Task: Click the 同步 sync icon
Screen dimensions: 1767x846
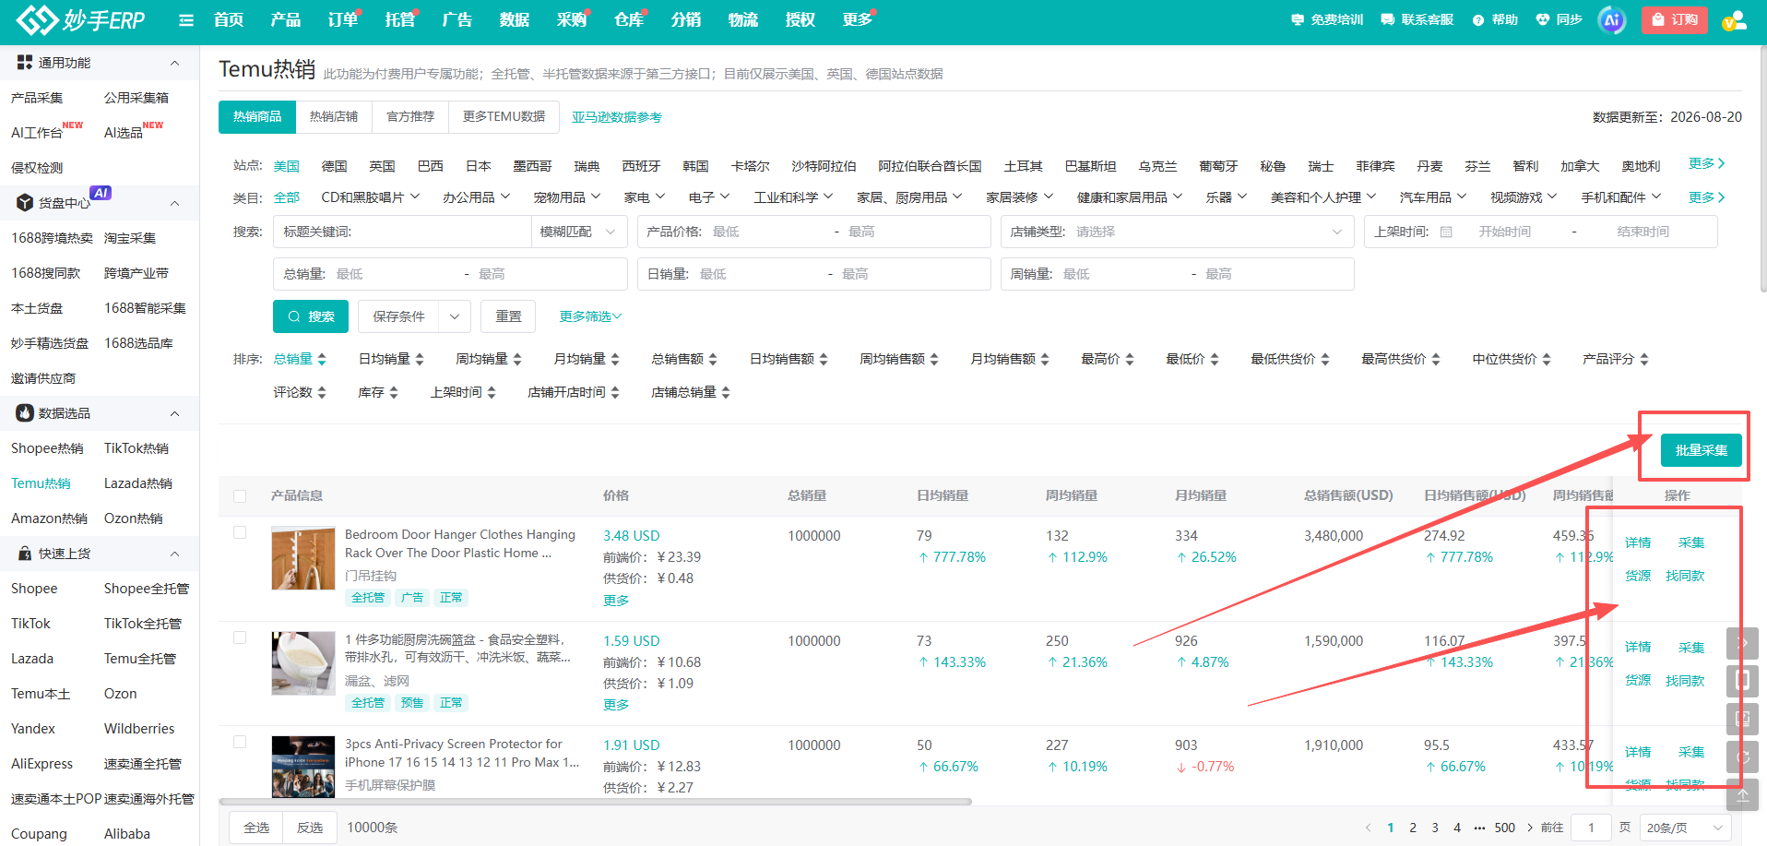Action: point(1559,19)
